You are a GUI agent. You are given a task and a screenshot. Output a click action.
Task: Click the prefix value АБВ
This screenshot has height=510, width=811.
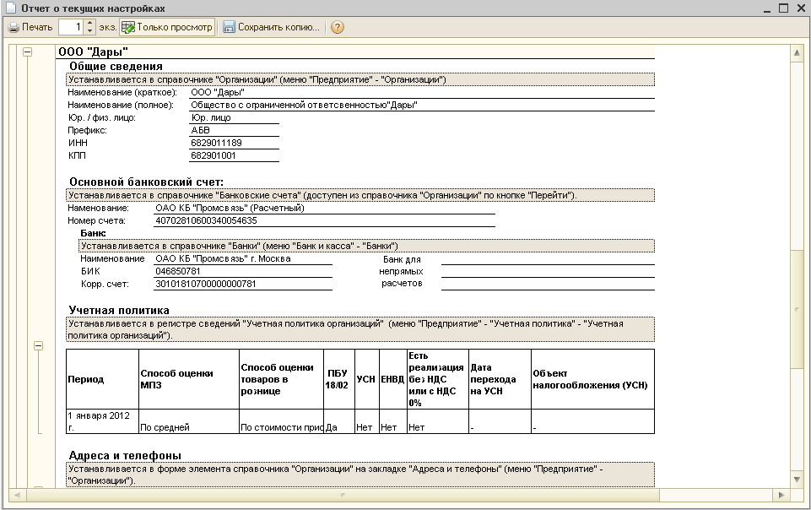click(x=200, y=130)
